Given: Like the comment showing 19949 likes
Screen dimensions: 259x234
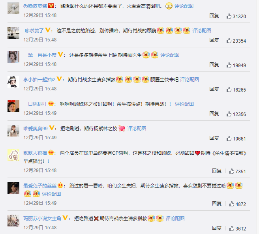Looking at the screenshot, I should [229, 65].
